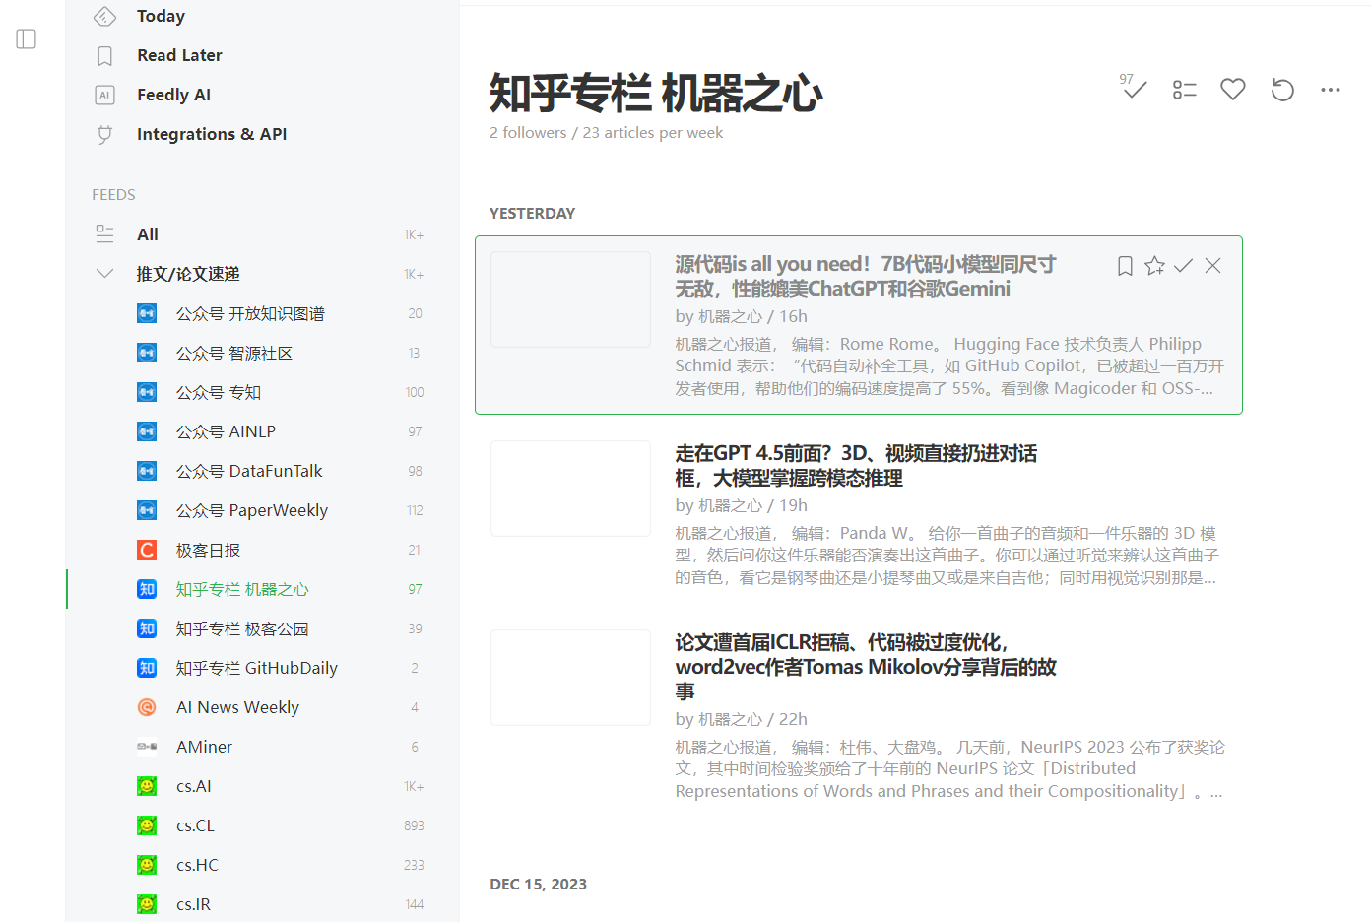Toggle the left sidebar panel icon
Viewport: 1371px width, 922px height.
coord(27,38)
